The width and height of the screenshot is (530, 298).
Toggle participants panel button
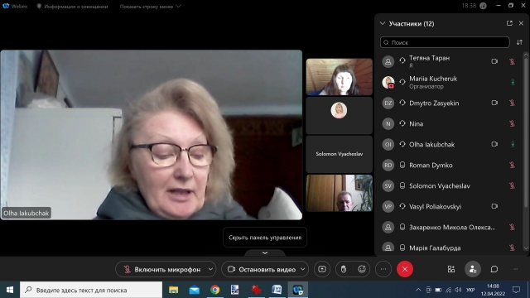click(473, 269)
